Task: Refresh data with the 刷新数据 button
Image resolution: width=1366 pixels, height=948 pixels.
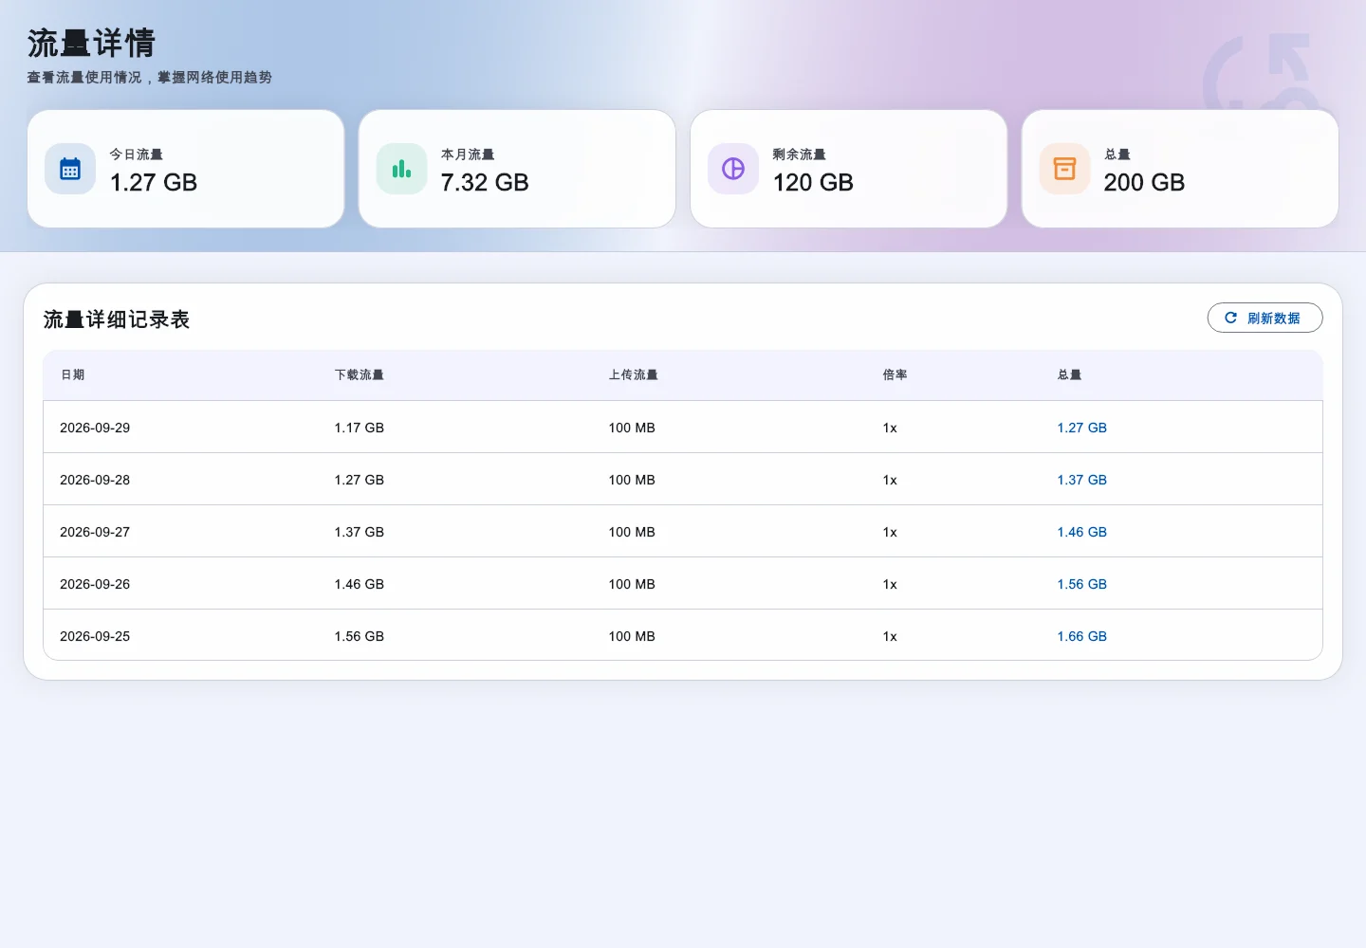Action: (1264, 318)
